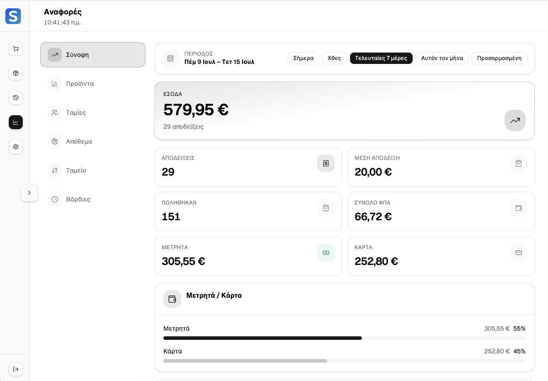The width and height of the screenshot is (548, 381).
Task: Click the trending arrow icon in ΕΣΟΔΑ card
Action: (515, 120)
